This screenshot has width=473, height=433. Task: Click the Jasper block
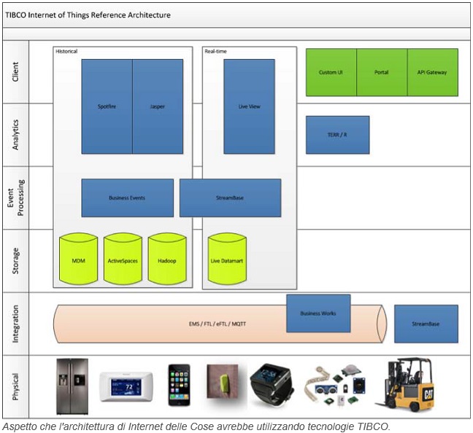tap(158, 106)
